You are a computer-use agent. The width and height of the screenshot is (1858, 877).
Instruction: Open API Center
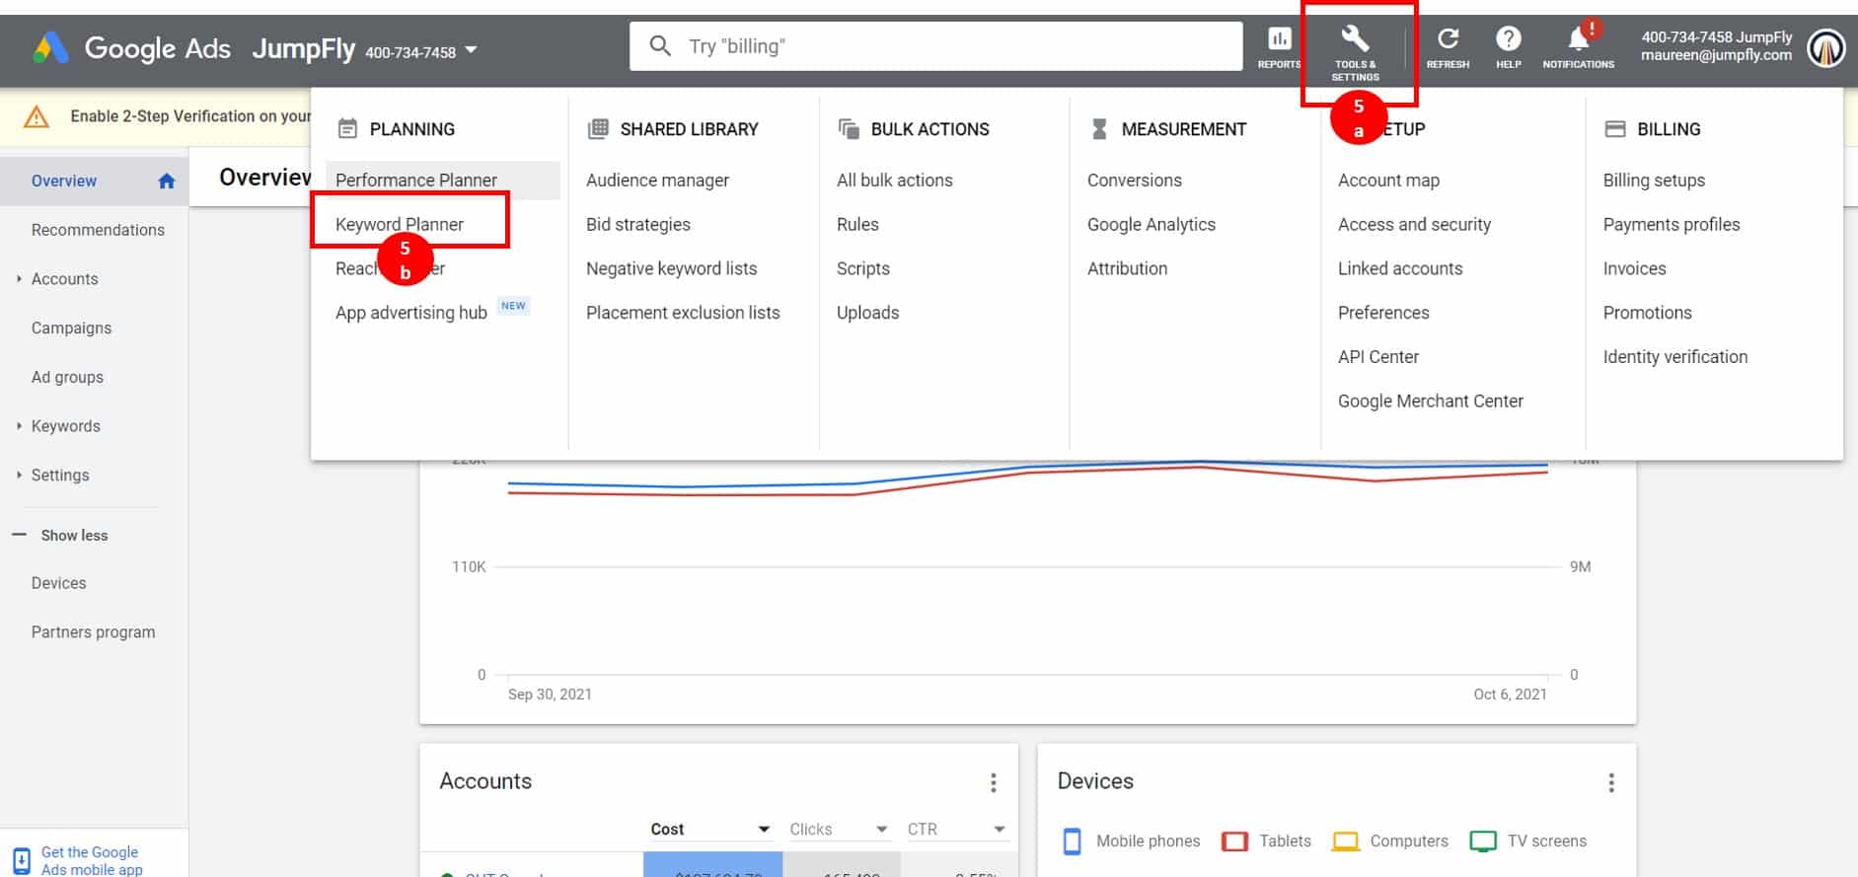pyautogui.click(x=1378, y=357)
